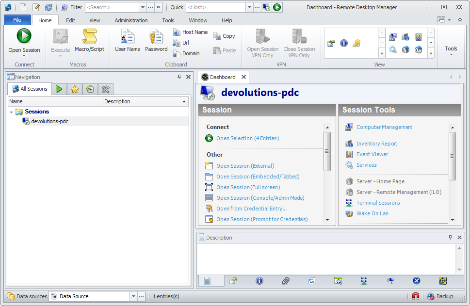The image size is (470, 306).
Task: Click the Wake On Lan link
Action: 373,213
